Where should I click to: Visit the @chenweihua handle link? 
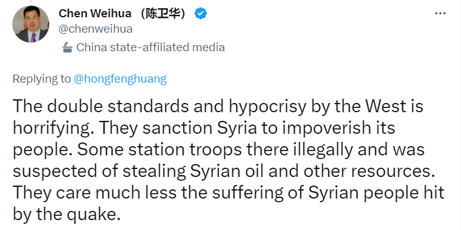click(95, 29)
